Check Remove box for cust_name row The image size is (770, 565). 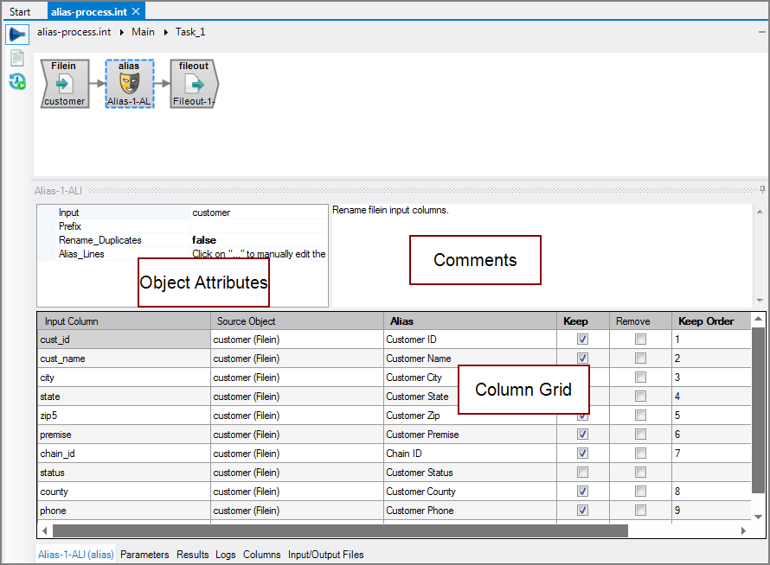[640, 359]
